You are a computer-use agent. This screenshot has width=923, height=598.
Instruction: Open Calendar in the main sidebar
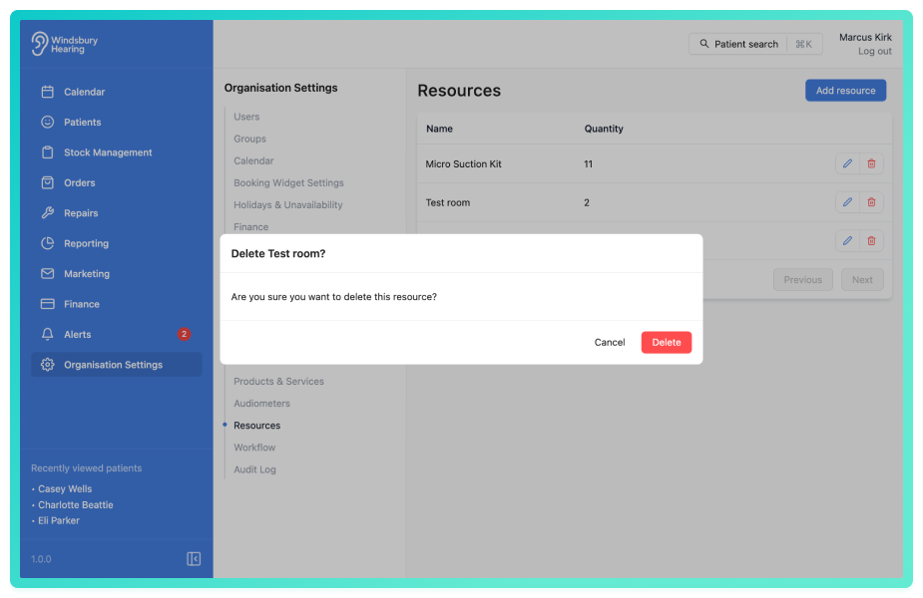(116, 92)
